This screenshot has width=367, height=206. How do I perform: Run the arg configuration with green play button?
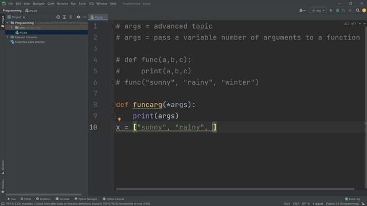point(331,10)
